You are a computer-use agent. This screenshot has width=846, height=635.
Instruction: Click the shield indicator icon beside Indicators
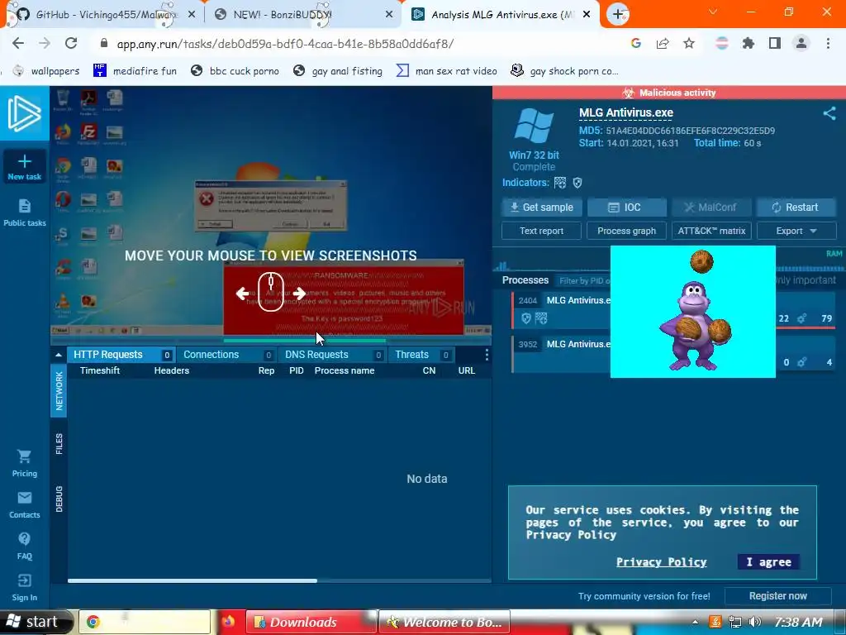(x=577, y=183)
